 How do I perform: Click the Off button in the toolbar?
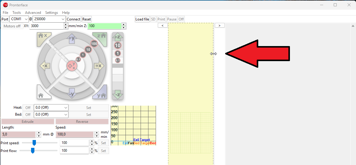pos(181,19)
